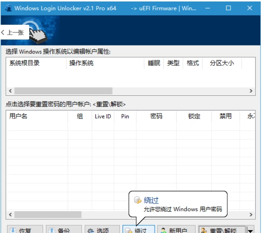
Task: Click the left arrow of user list scrollbar
Action: pyautogui.click(x=10, y=215)
